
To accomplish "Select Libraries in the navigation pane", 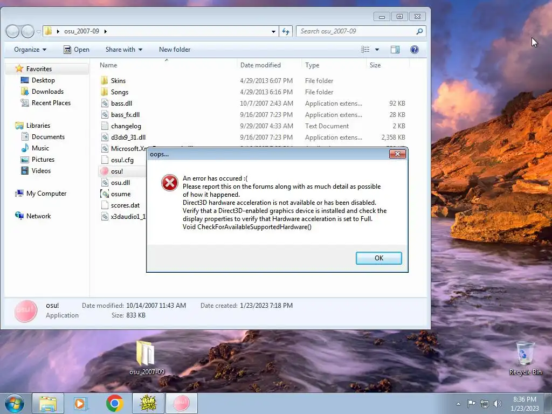I will point(32,125).
